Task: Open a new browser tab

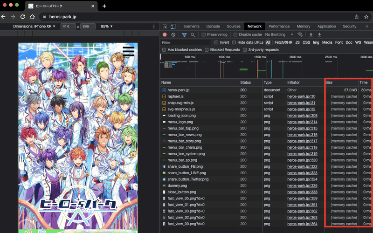Action: coord(104,6)
